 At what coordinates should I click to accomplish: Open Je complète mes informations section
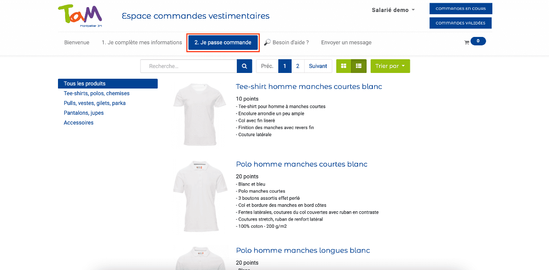pos(141,42)
